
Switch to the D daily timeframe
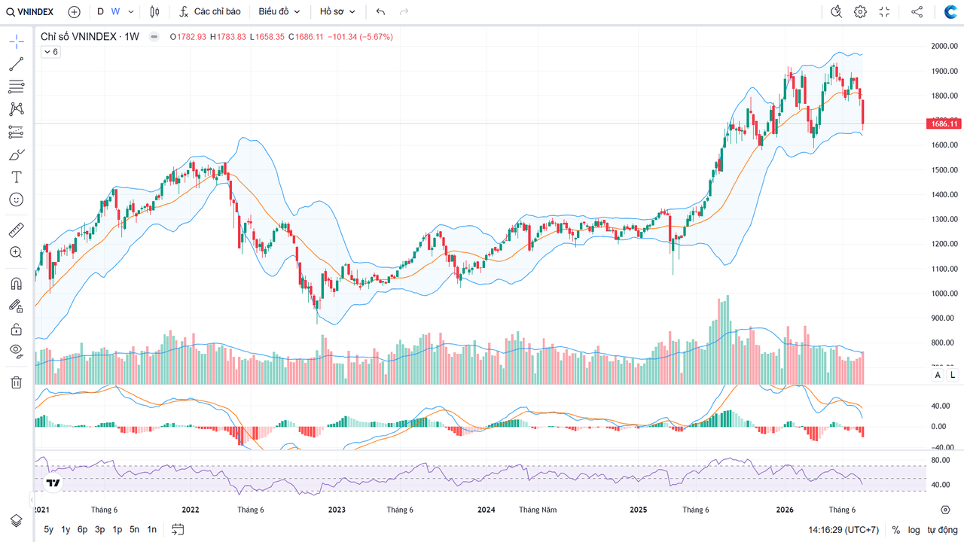[100, 12]
